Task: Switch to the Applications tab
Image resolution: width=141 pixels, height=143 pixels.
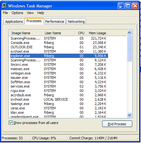Action: (x=14, y=21)
